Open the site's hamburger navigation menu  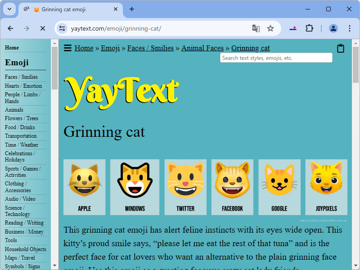click(x=67, y=48)
